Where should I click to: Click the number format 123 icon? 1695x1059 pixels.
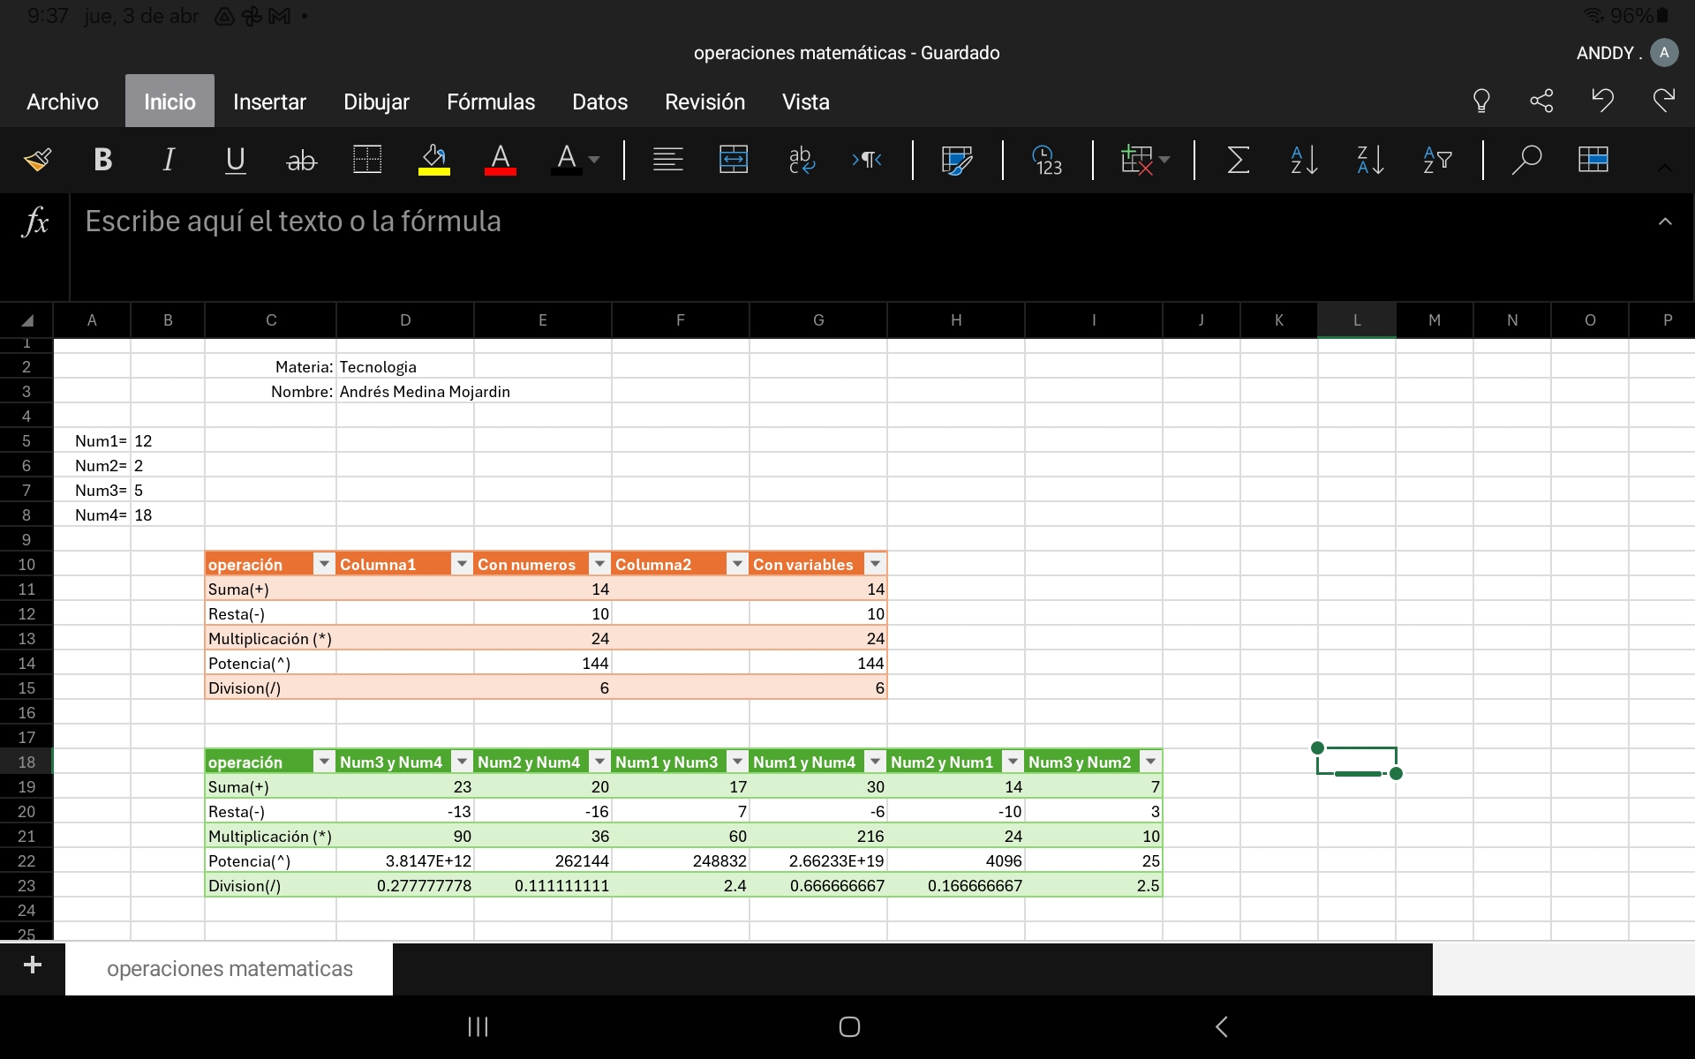point(1047,160)
